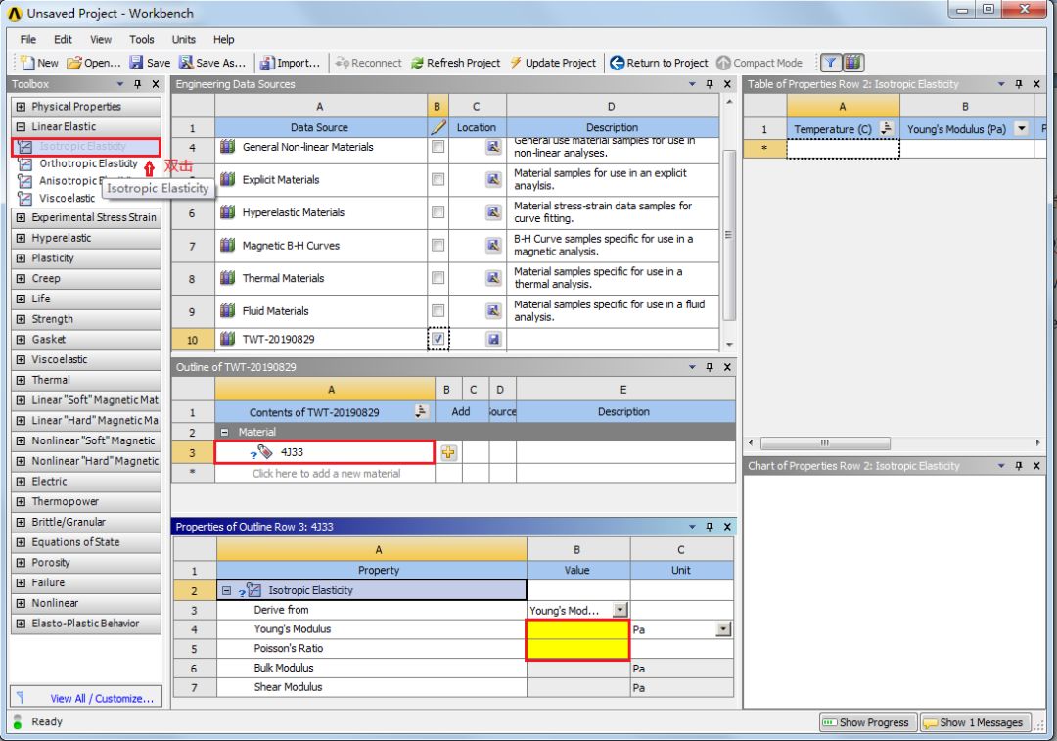Check the edit box for General Non-linear Materials
1057x741 pixels.
coord(438,146)
